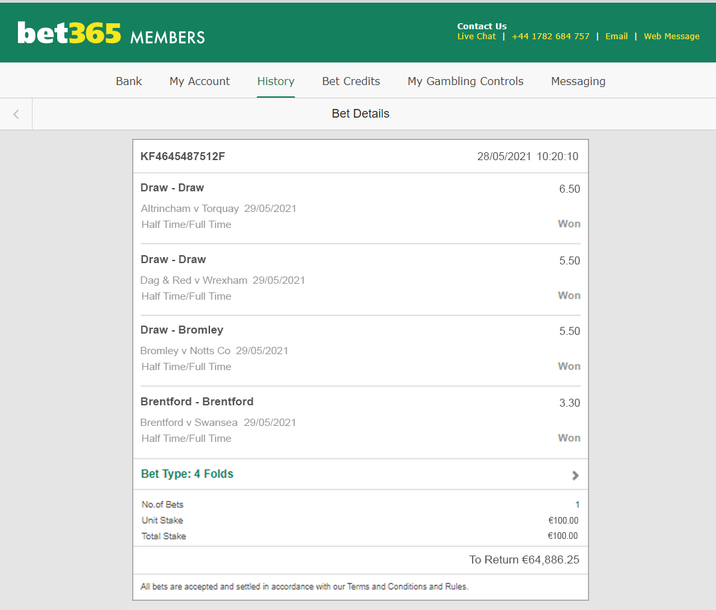Click the 6.50 odds value
The width and height of the screenshot is (716, 610).
[x=570, y=189]
